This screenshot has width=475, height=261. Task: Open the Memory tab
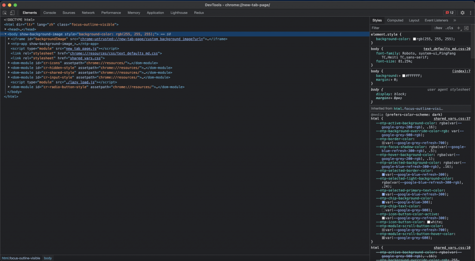coord(134,13)
